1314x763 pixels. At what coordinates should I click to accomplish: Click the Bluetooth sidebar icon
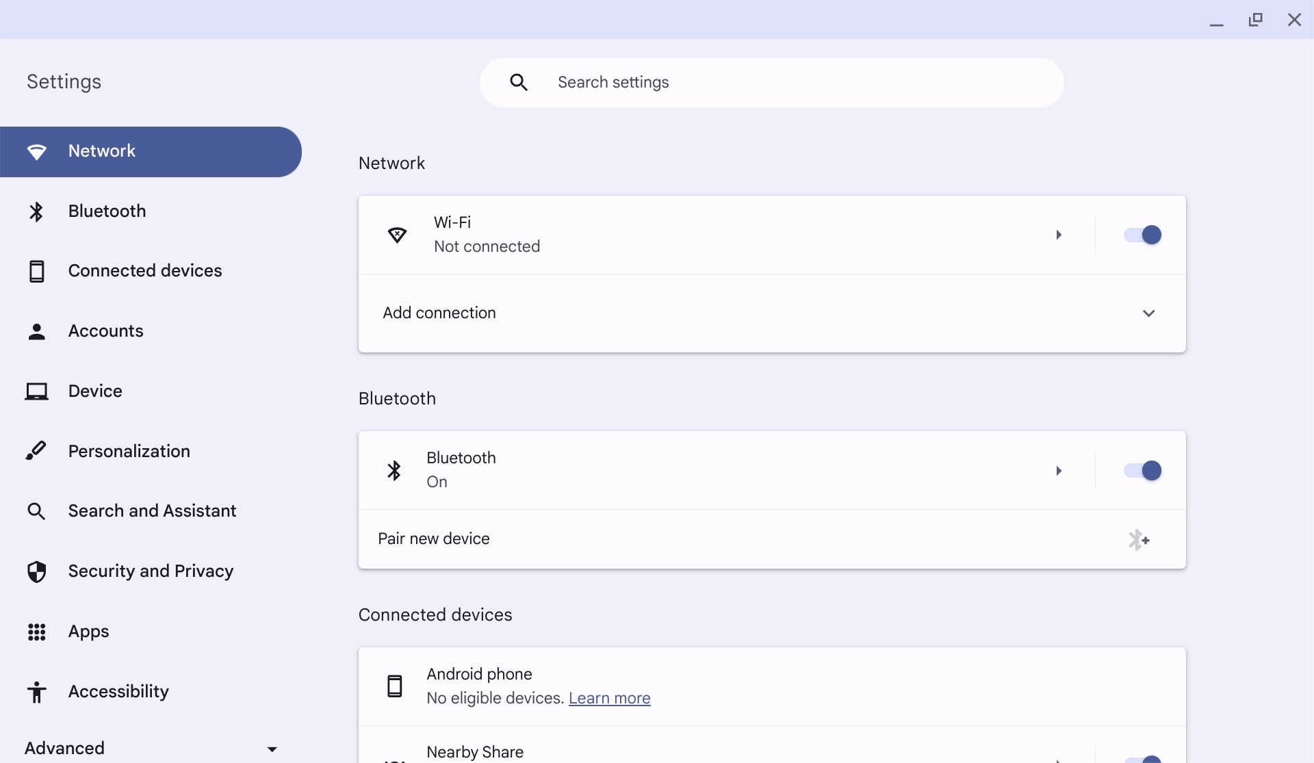[36, 210]
